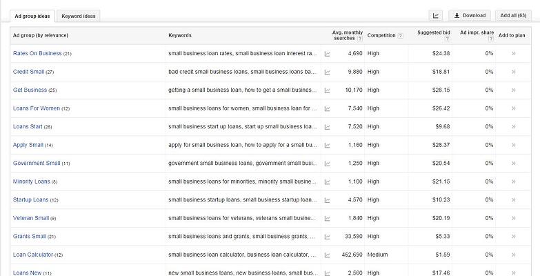Add Get Business group to plan
The image size is (540, 276).
tap(514, 90)
